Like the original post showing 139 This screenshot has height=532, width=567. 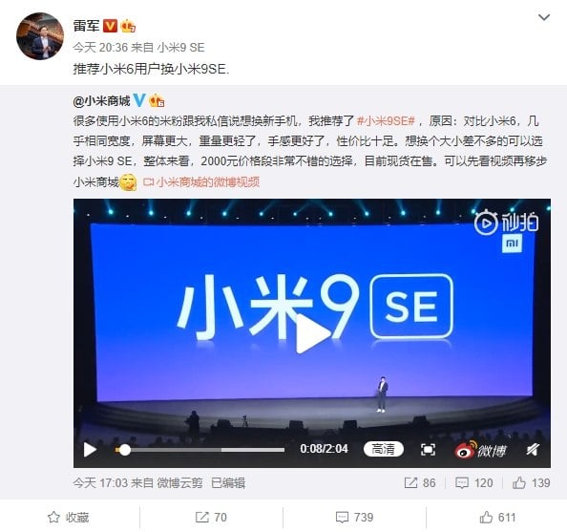click(531, 482)
